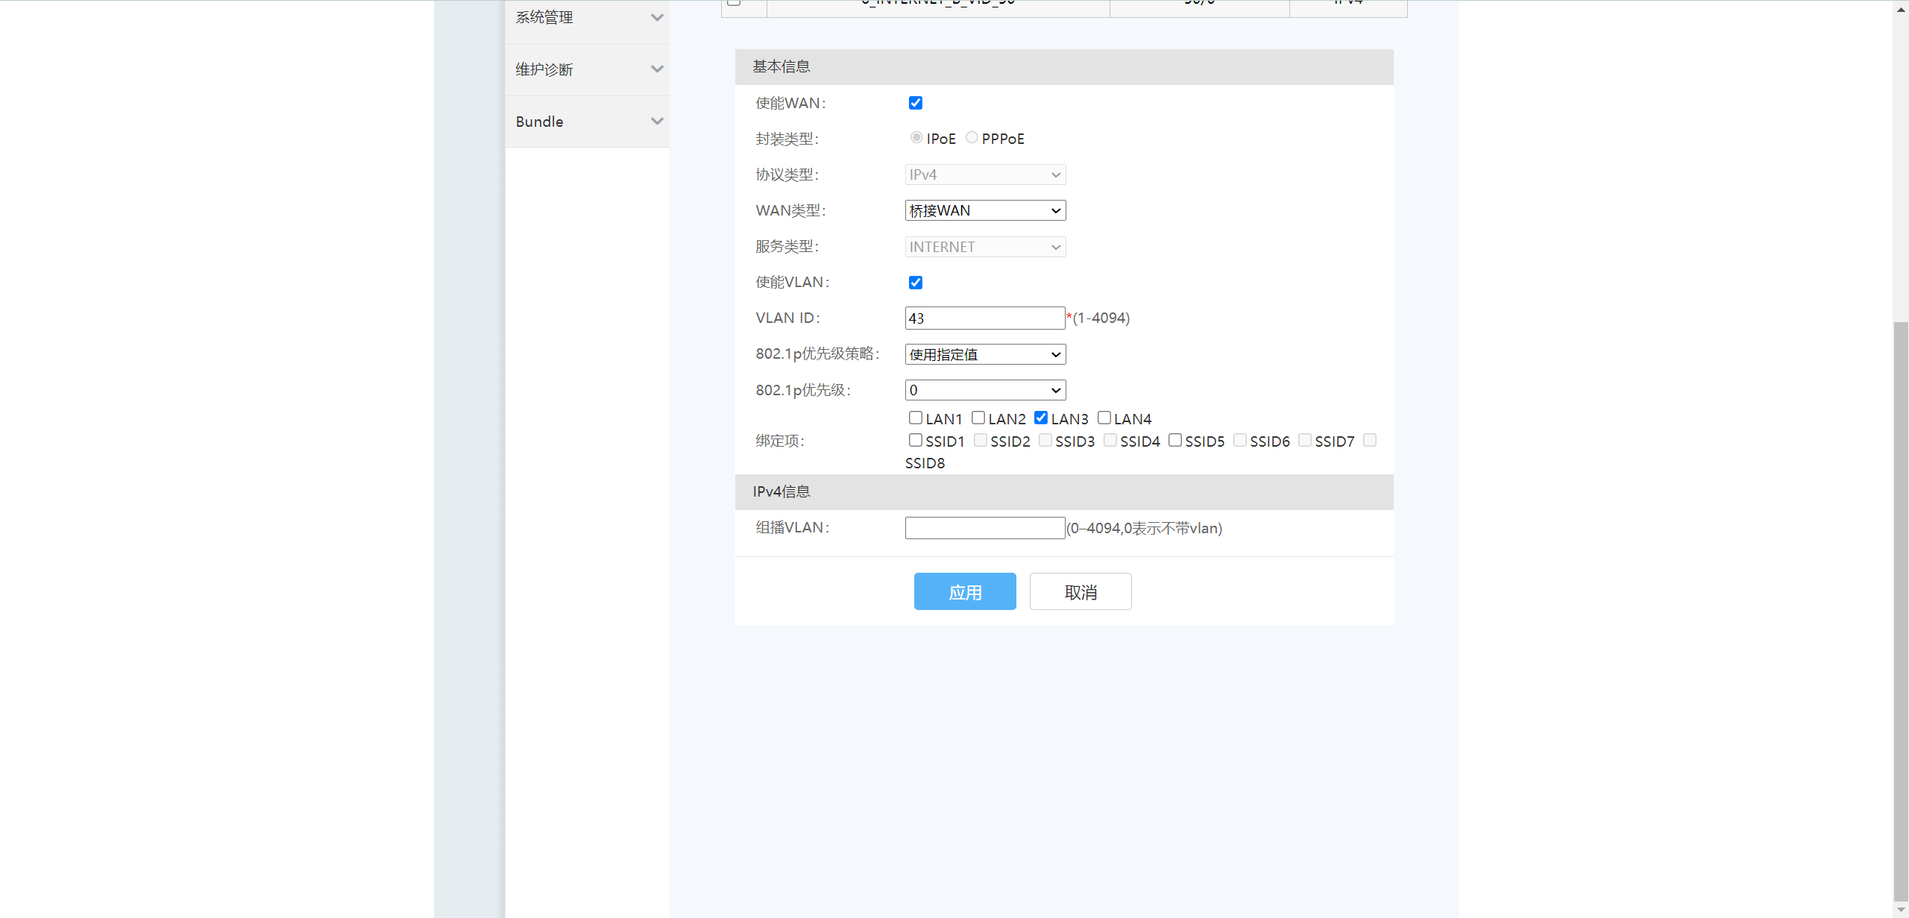Open the 维护诊断 sidebar menu
This screenshot has width=1909, height=918.
[x=544, y=69]
